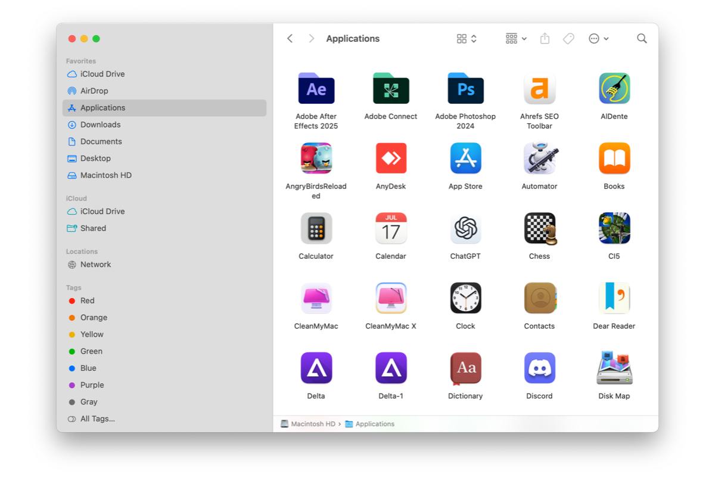Click Macintosh HD in the path bar

308,424
